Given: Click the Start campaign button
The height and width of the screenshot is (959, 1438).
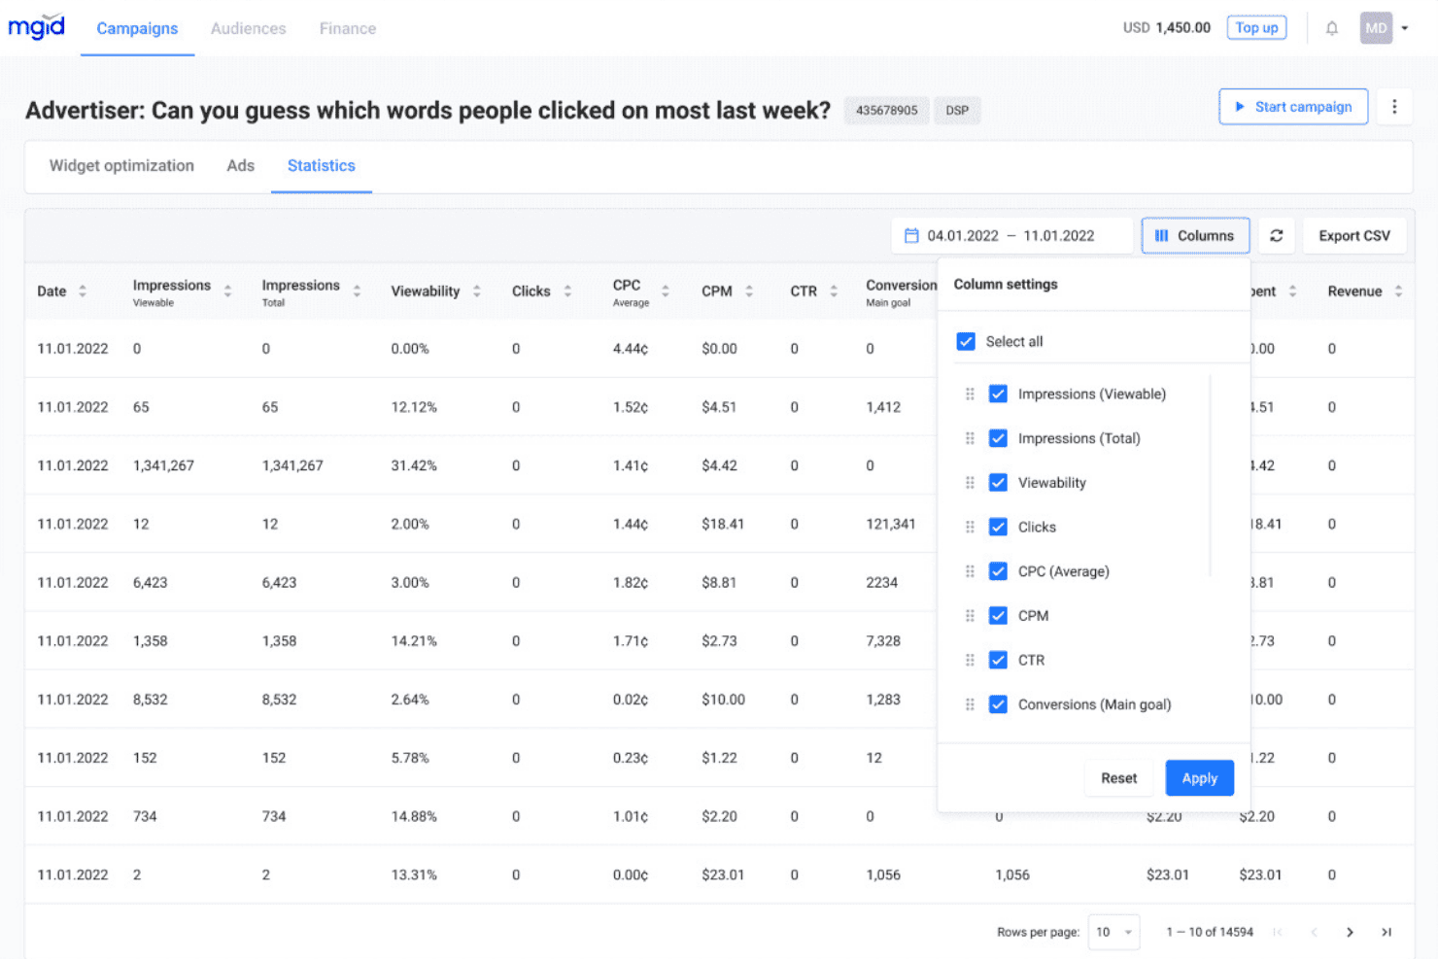Looking at the screenshot, I should click(x=1293, y=107).
